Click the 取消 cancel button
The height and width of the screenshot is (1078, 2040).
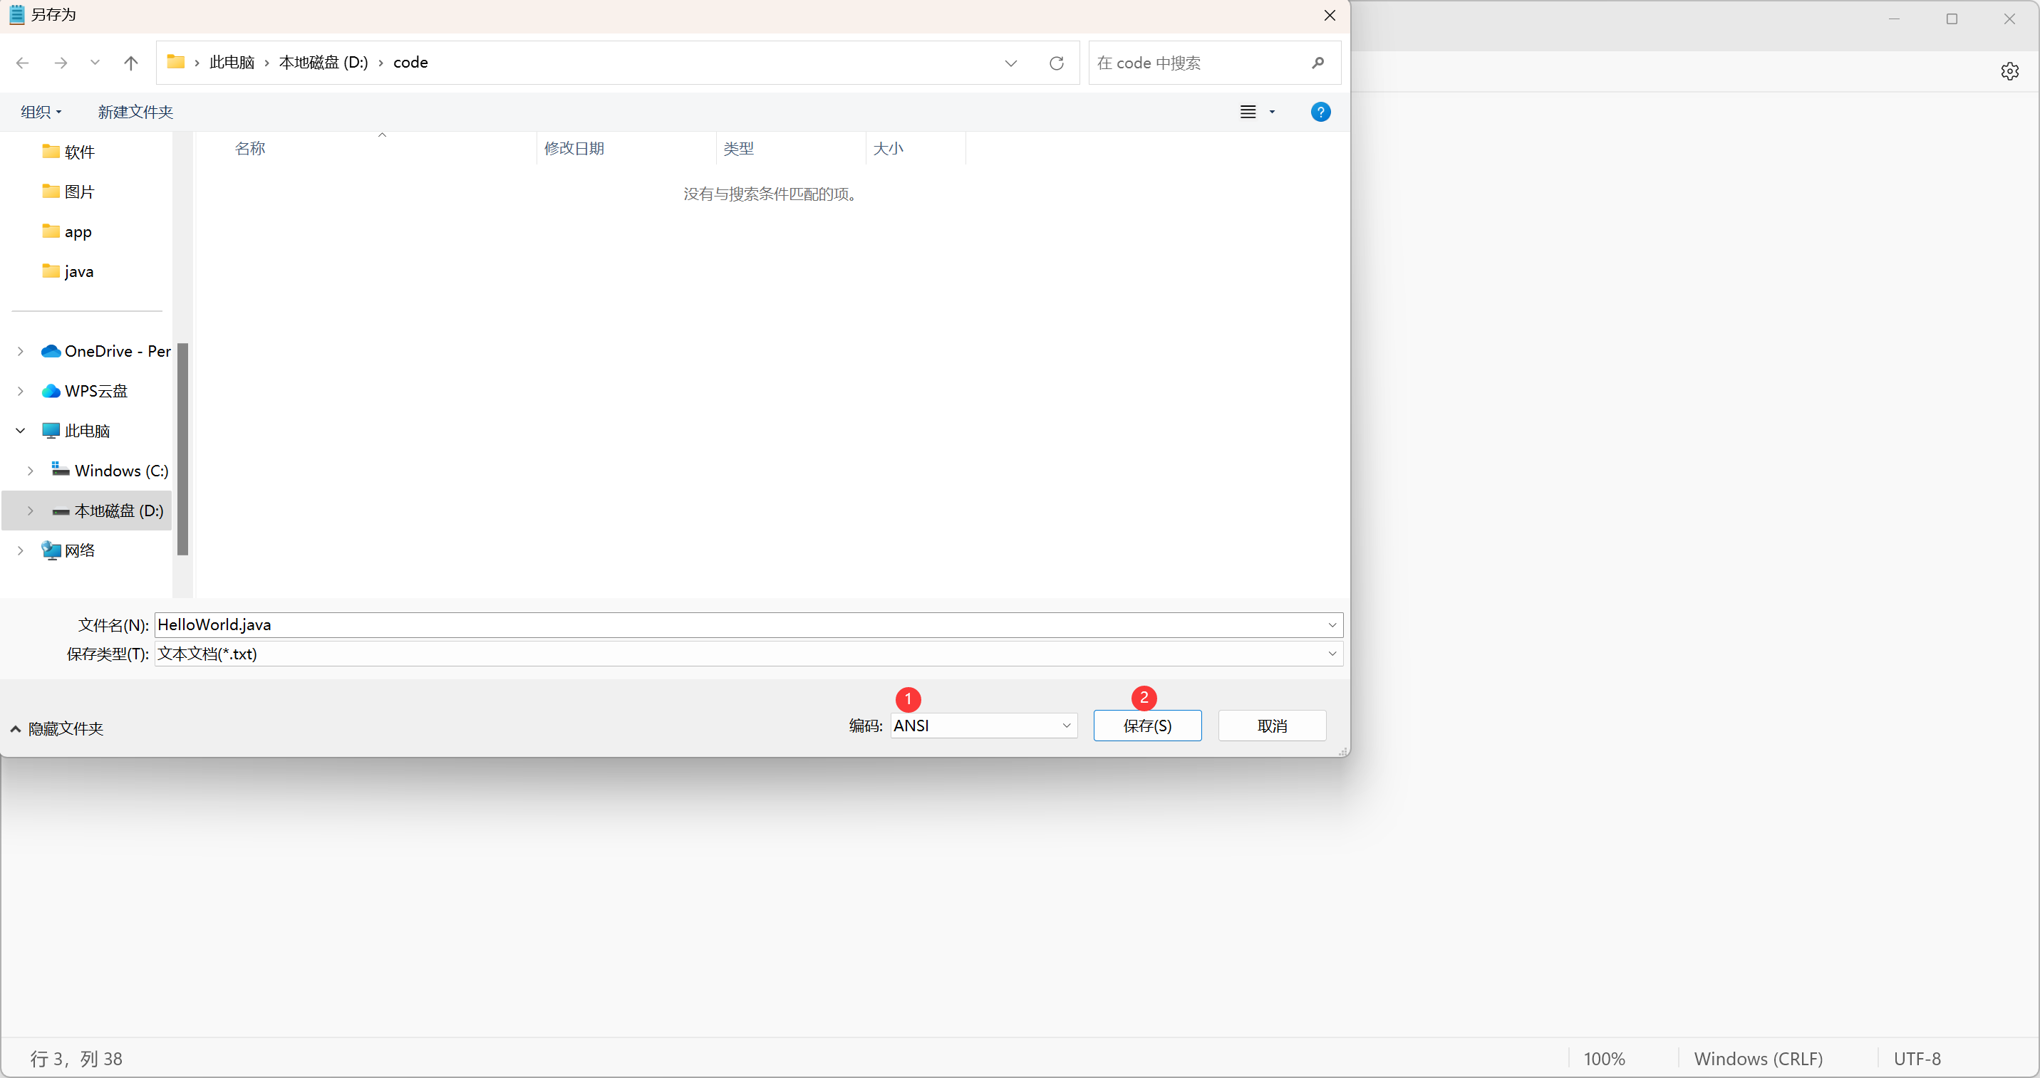point(1273,726)
